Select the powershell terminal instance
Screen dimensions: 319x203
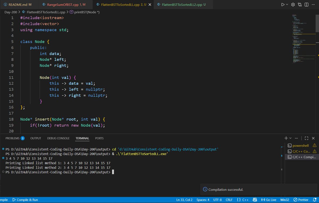[302, 145]
